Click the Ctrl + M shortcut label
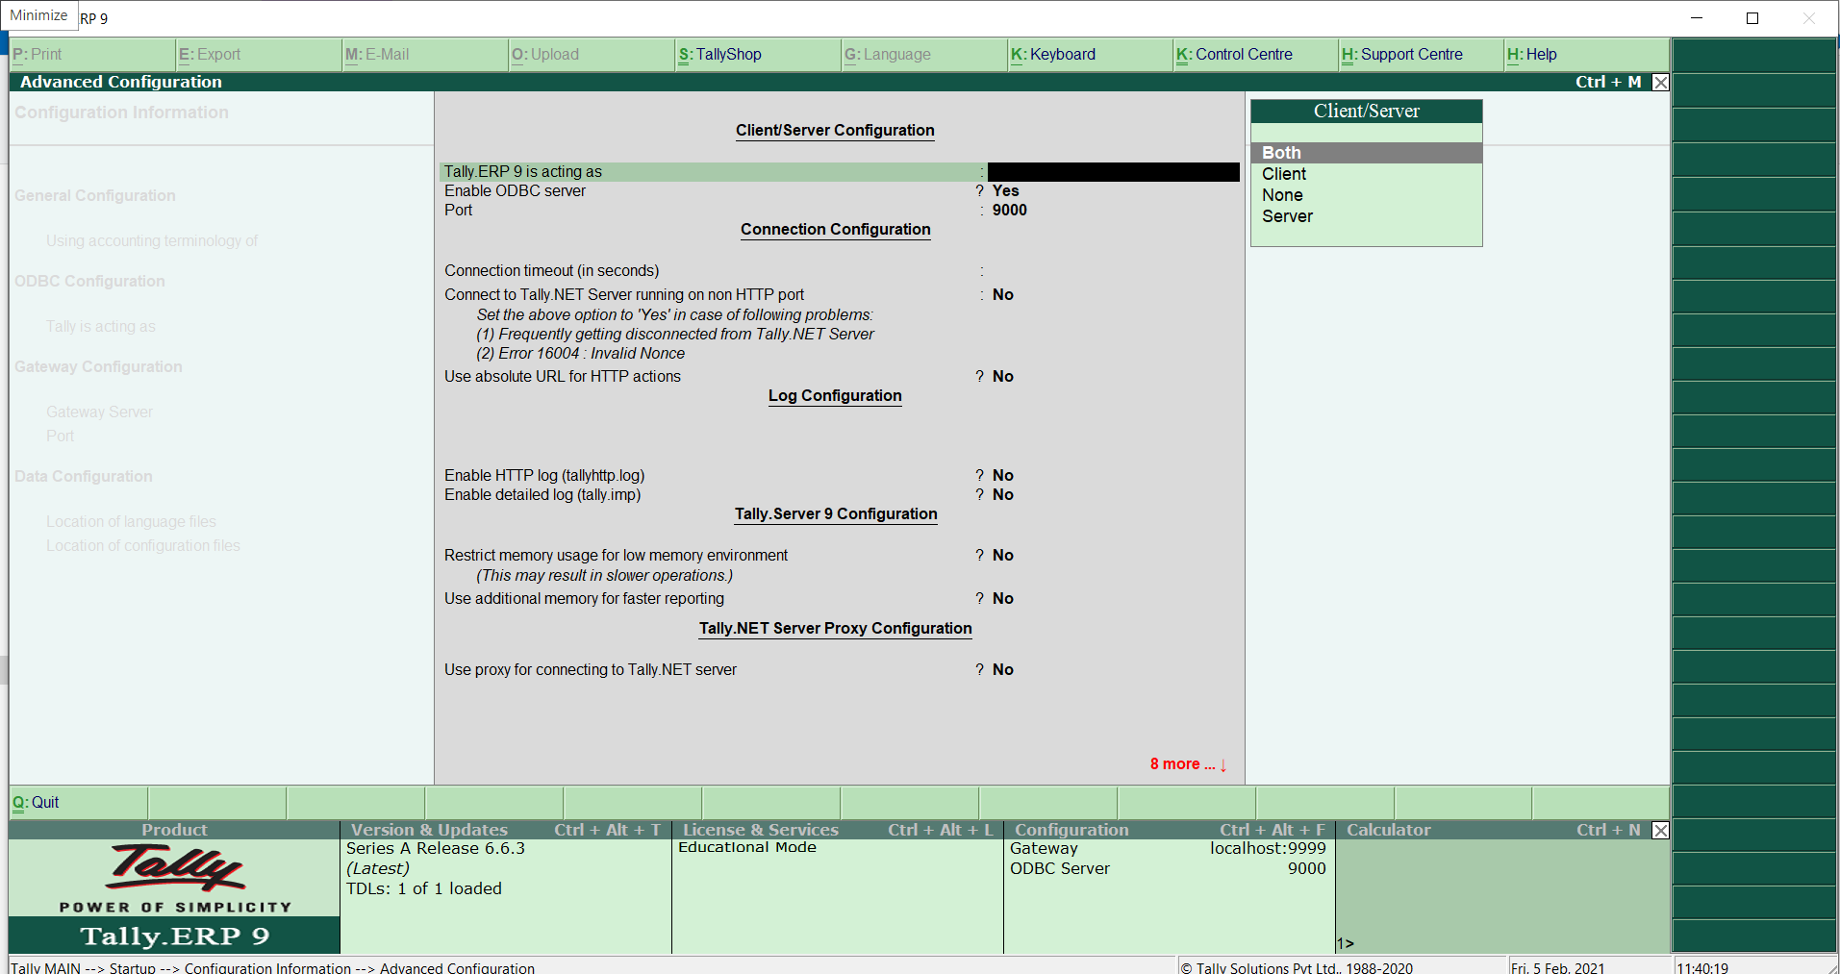The height and width of the screenshot is (974, 1840). 1608,83
